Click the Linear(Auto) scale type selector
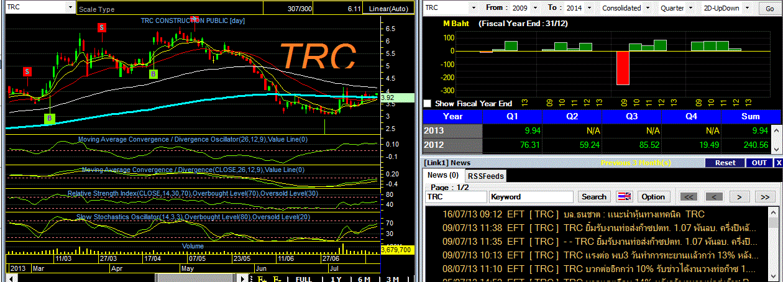Screen dimensions: 783x282 pos(388,9)
